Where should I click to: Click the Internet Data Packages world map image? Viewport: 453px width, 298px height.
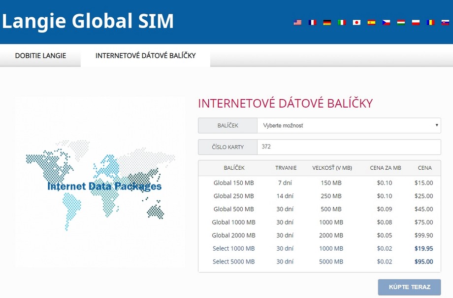tap(100, 182)
